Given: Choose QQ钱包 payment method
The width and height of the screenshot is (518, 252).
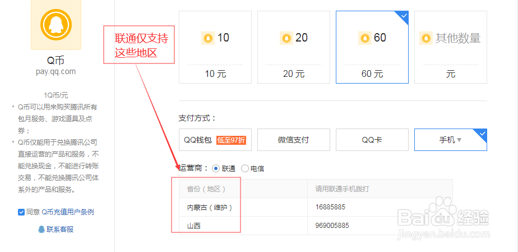Looking at the screenshot, I should pos(215,140).
